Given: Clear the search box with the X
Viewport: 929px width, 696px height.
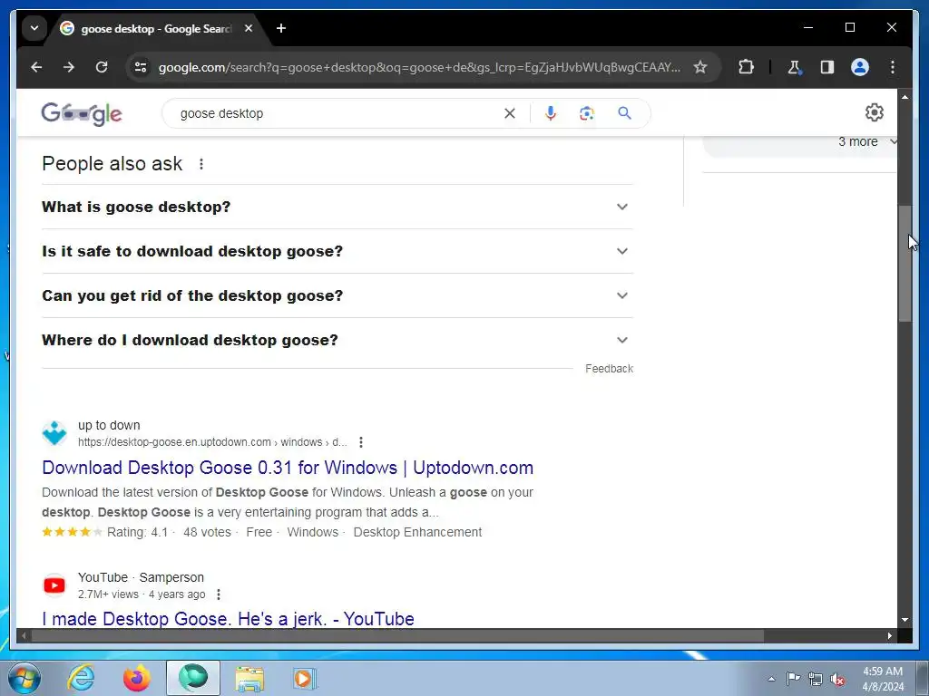Looking at the screenshot, I should click(510, 113).
